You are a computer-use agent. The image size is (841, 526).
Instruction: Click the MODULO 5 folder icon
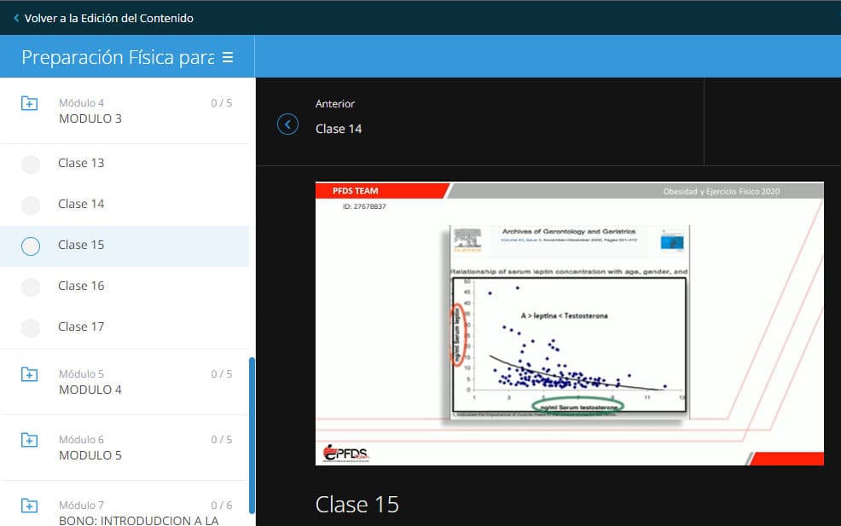pos(30,440)
